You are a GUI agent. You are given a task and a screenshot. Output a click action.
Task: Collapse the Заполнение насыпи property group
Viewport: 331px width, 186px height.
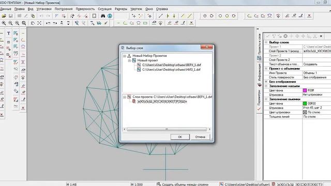point(266,86)
